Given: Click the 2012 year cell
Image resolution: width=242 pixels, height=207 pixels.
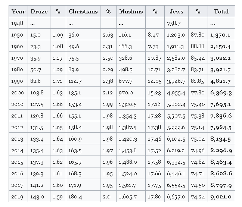Looking at the screenshot, I should [x=17, y=128].
